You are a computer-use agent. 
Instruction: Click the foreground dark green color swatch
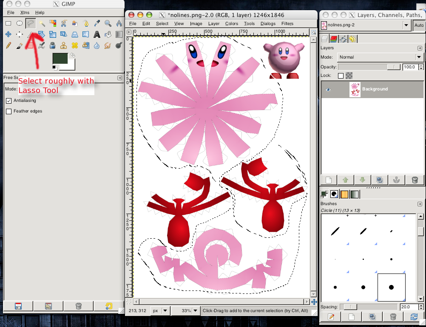[60, 59]
